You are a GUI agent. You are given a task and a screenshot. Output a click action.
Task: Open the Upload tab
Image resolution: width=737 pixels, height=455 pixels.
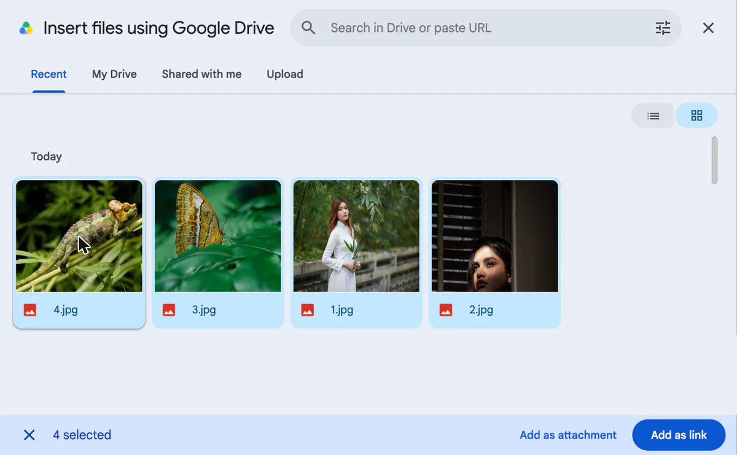click(x=285, y=74)
